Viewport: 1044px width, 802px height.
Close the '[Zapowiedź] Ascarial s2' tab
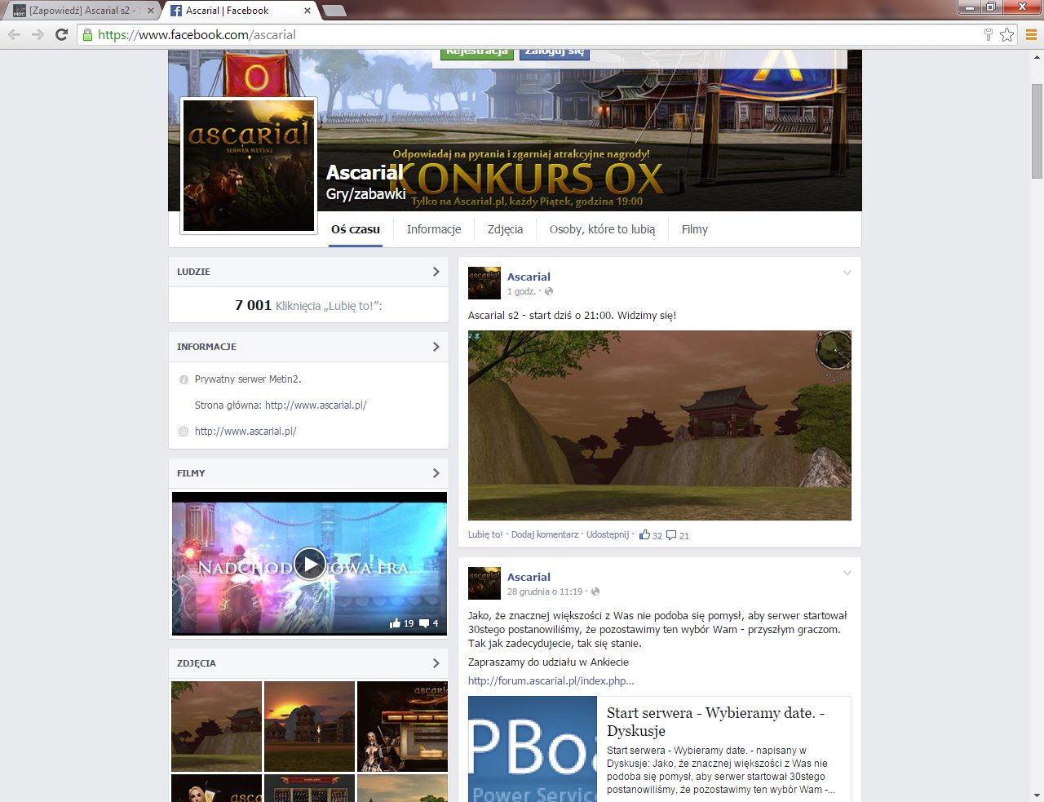pos(150,11)
